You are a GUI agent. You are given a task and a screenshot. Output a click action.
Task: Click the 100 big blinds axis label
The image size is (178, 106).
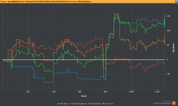click(x=168, y=31)
